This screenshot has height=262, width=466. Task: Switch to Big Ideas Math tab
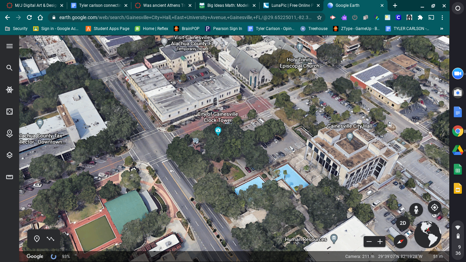(227, 5)
